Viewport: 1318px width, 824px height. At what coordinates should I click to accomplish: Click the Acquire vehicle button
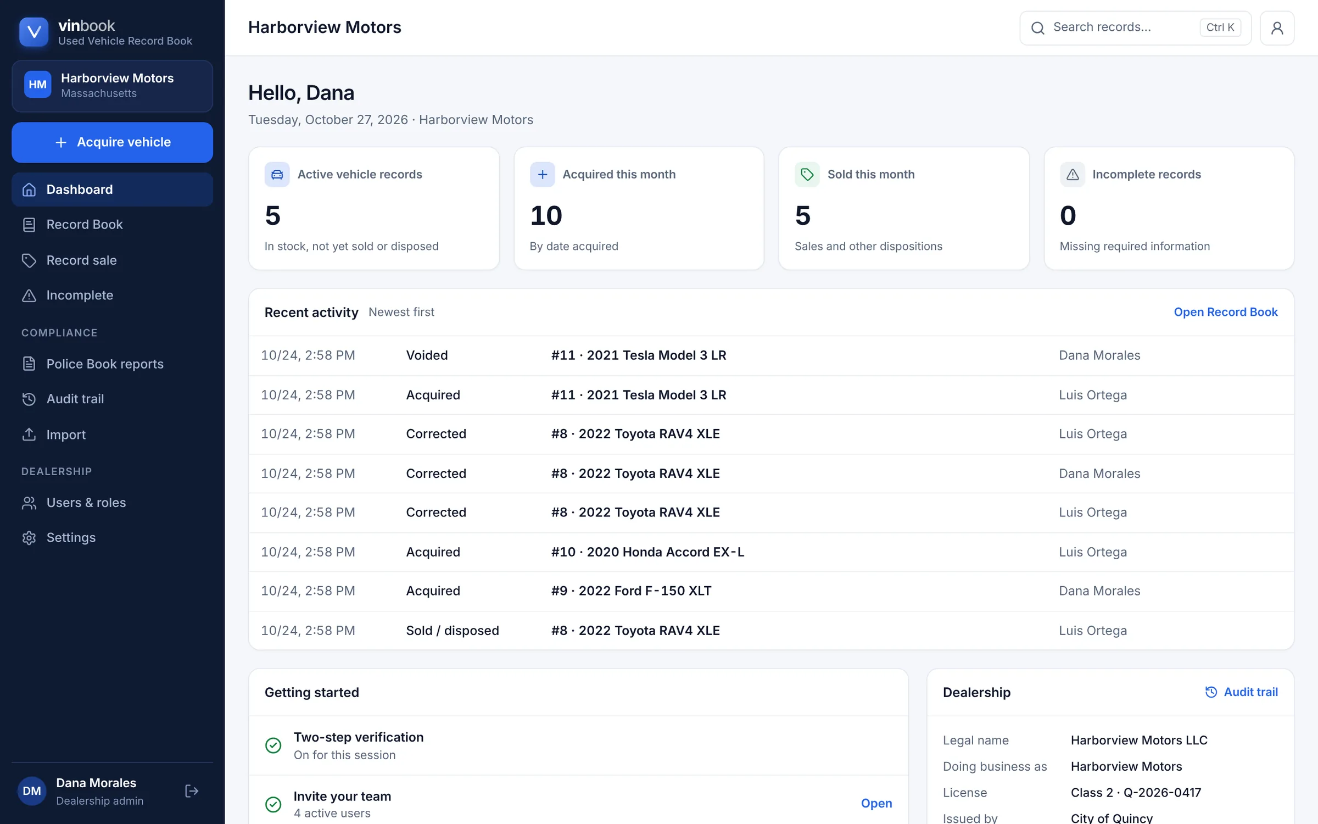click(x=112, y=142)
